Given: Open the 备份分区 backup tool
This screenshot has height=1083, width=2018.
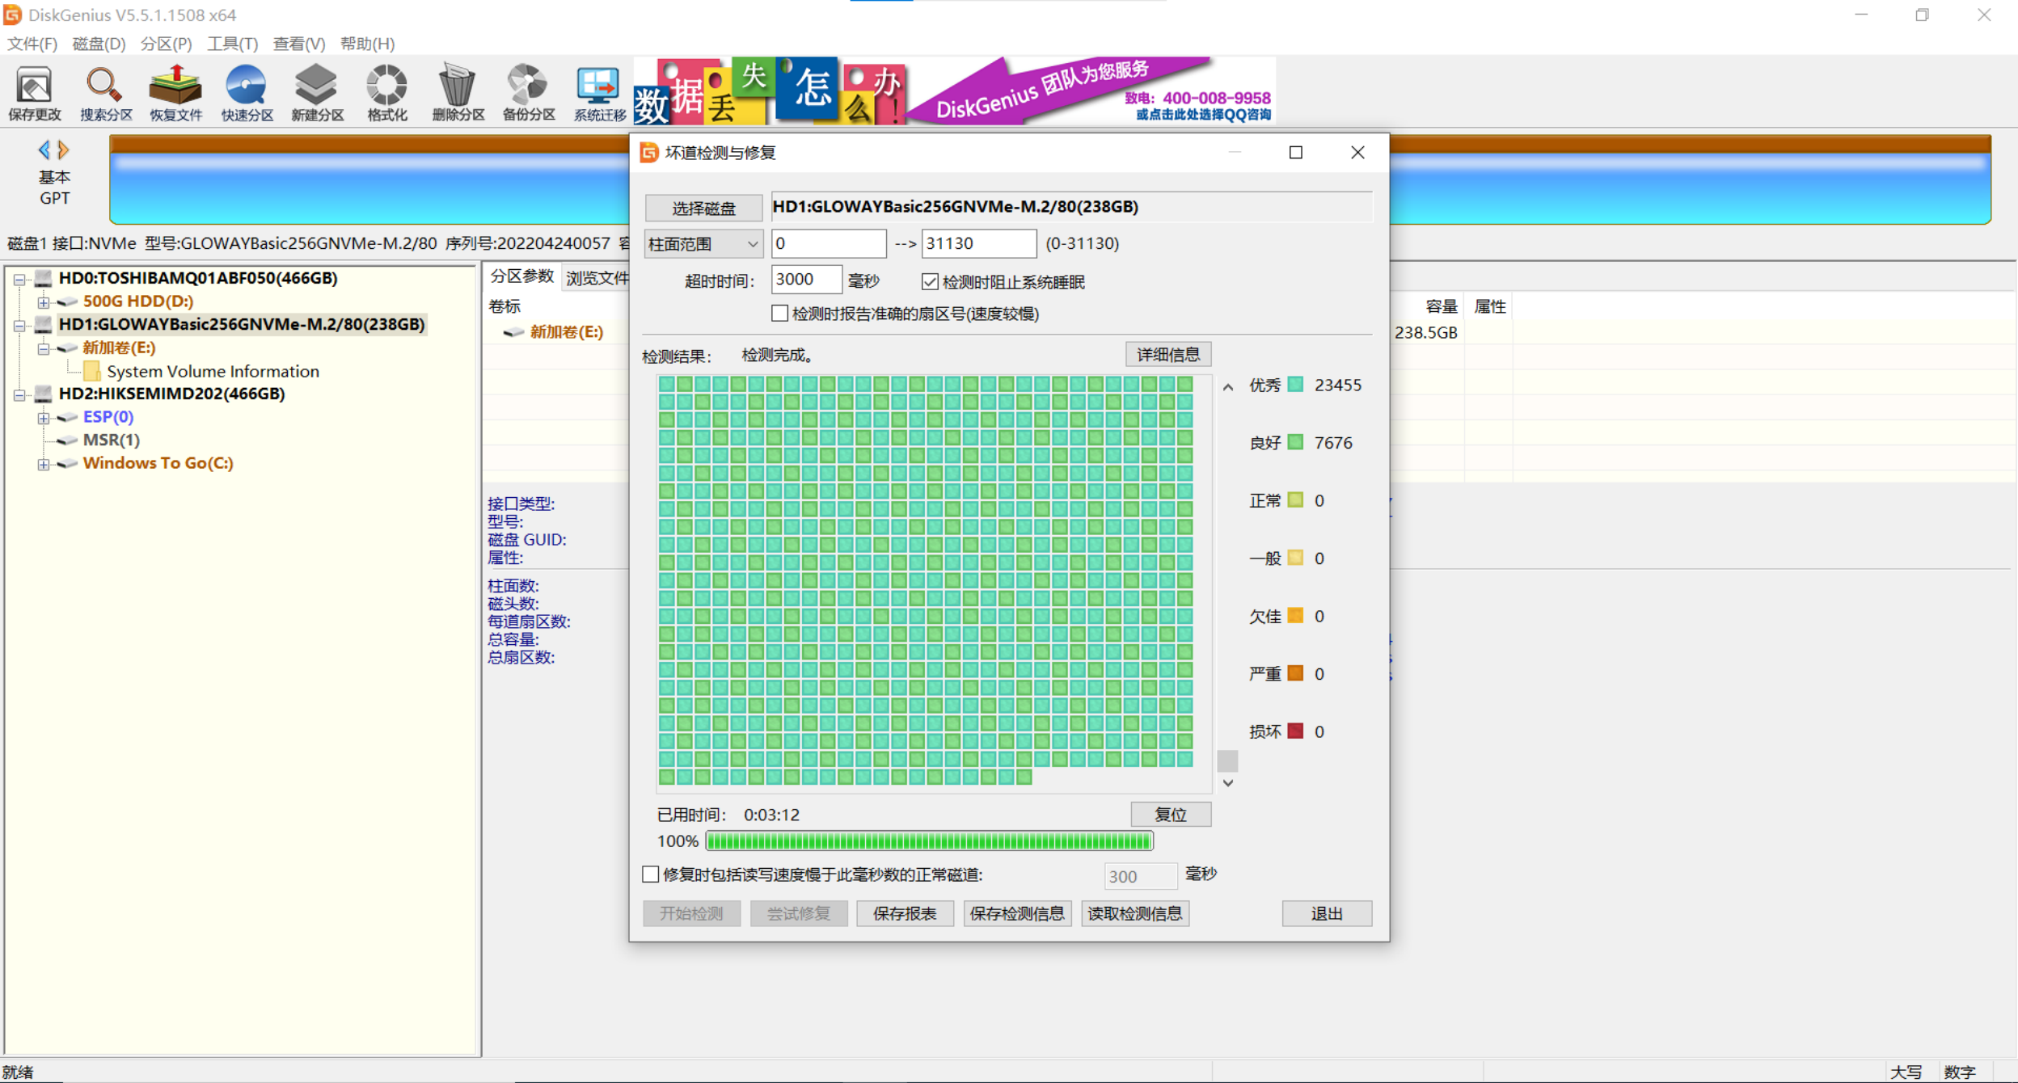Looking at the screenshot, I should [x=527, y=91].
